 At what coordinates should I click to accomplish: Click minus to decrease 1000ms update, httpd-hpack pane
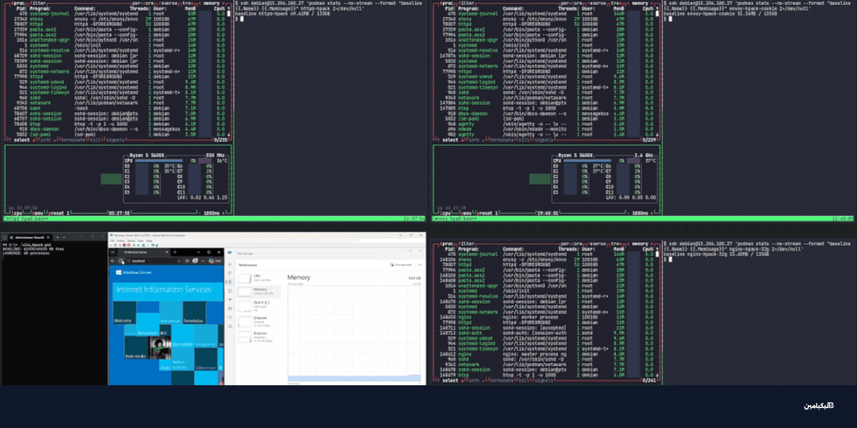200,214
